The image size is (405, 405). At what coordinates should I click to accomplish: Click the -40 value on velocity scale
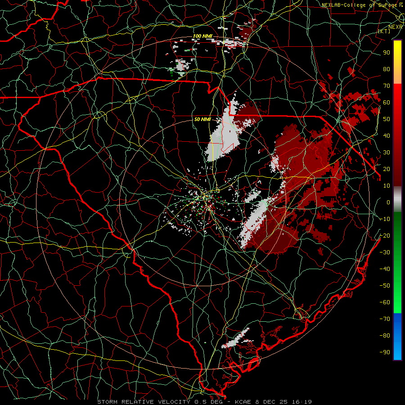(385, 269)
